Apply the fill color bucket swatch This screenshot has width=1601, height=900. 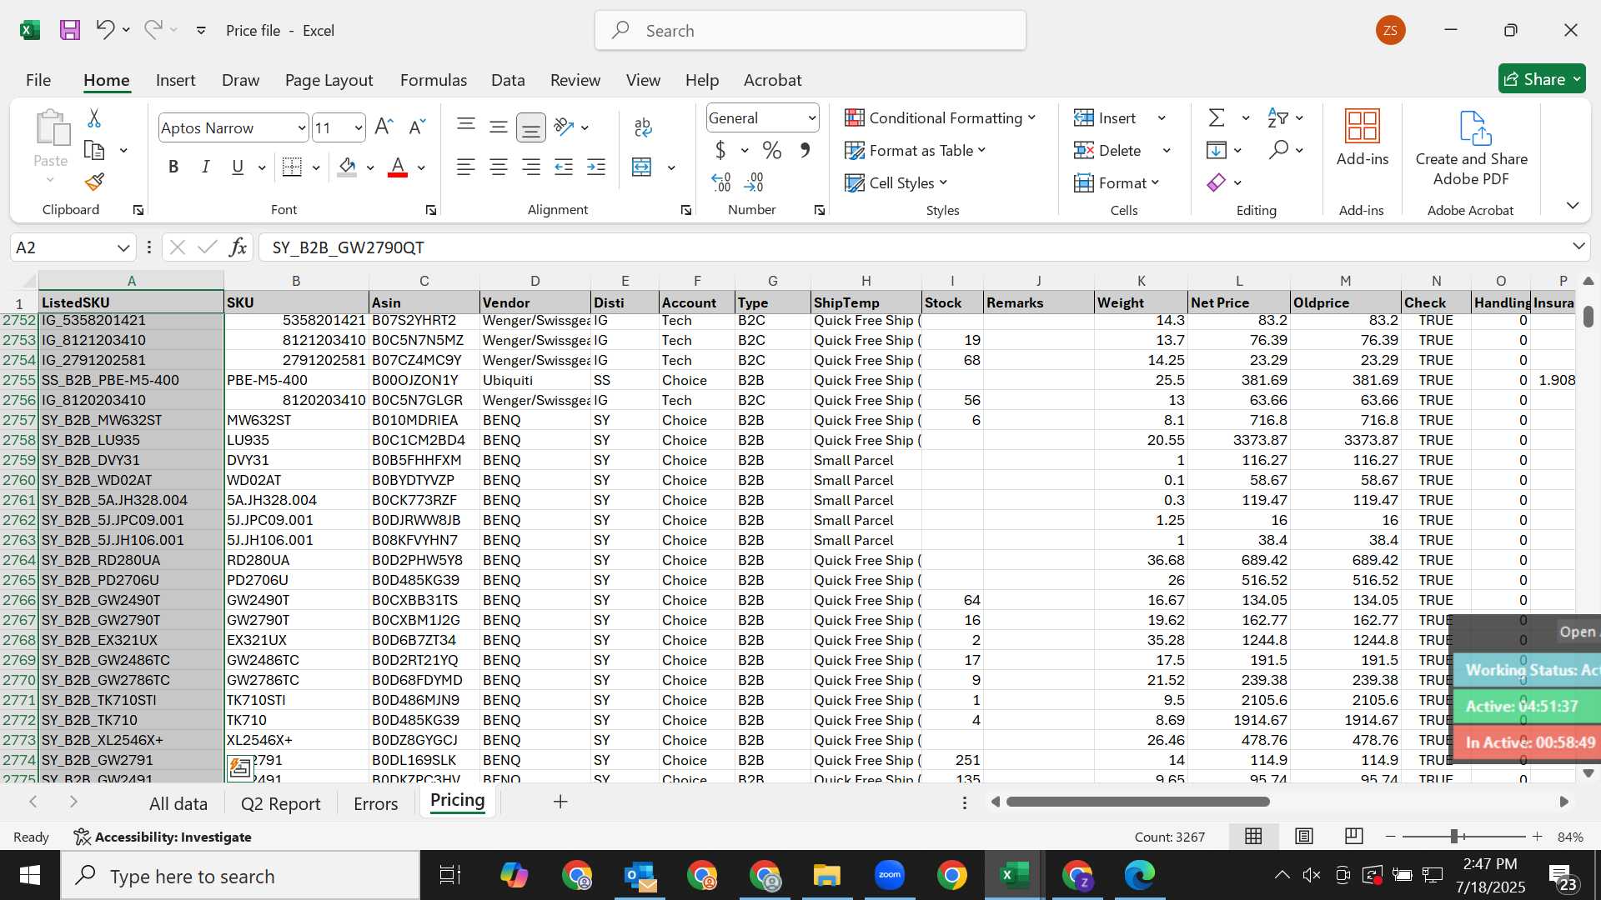pos(348,167)
